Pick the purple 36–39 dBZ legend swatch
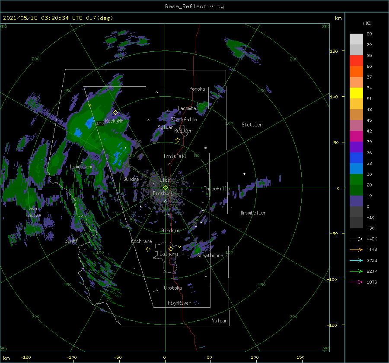The width and height of the screenshot is (389, 363). 356,147
